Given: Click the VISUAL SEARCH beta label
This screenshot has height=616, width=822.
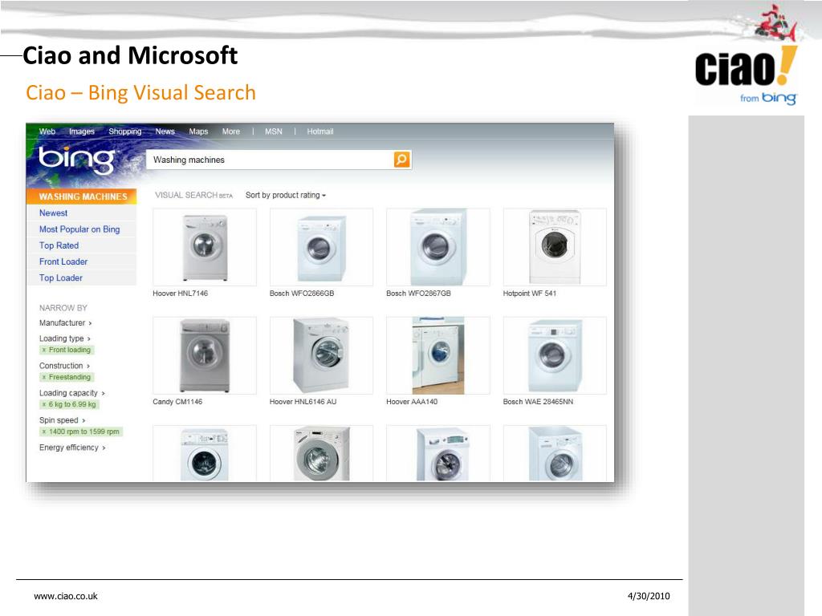Looking at the screenshot, I should 193,195.
